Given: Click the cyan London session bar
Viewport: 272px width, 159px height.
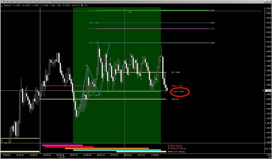Looking at the screenshot, I should click(117, 150).
